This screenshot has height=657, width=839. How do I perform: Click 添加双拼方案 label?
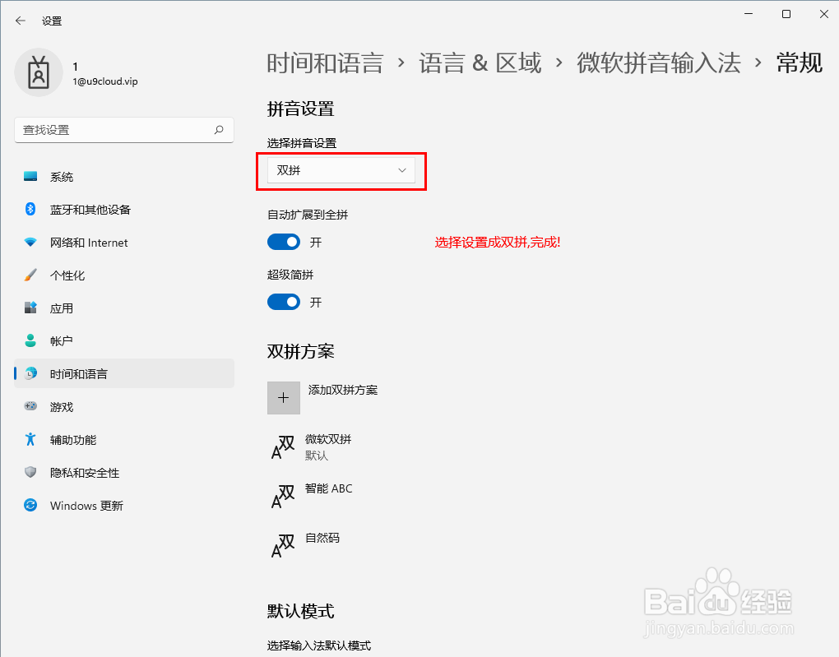click(343, 390)
